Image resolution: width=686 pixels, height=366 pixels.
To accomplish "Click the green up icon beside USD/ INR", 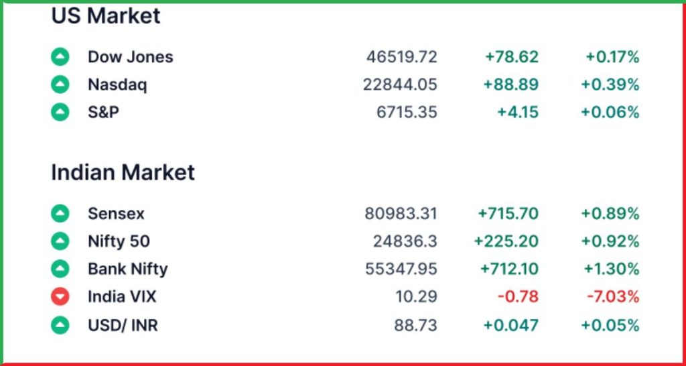I will (x=60, y=326).
